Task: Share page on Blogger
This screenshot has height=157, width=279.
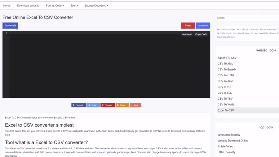Action: click(x=122, y=105)
